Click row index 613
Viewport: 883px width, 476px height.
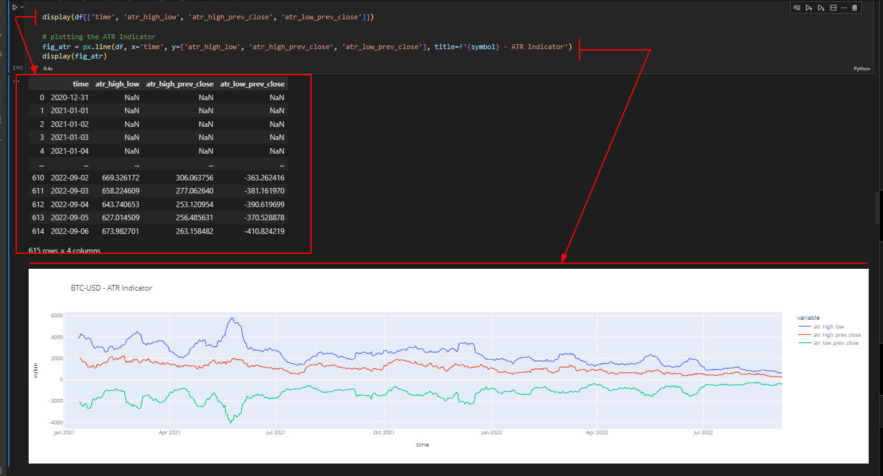click(x=38, y=218)
